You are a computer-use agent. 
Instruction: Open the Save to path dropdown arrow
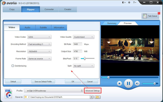click(92, 97)
